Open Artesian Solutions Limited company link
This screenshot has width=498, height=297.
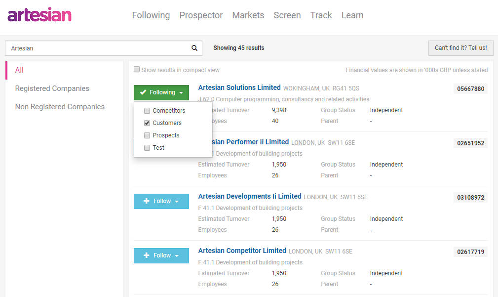(239, 87)
